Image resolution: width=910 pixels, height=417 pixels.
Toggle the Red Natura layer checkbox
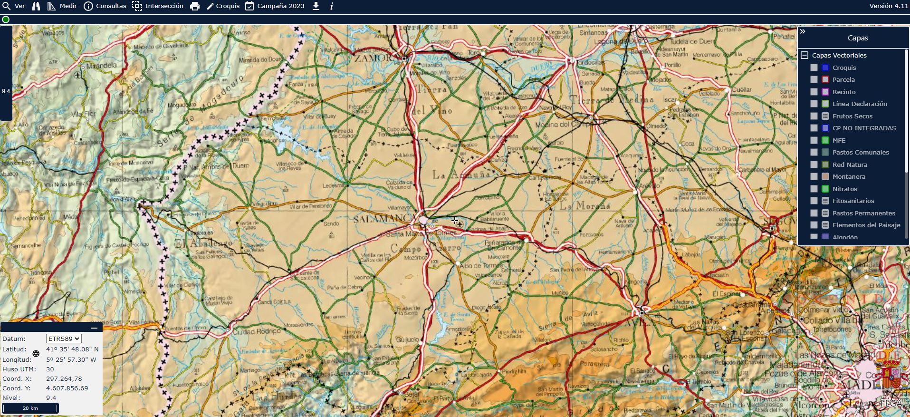click(814, 165)
